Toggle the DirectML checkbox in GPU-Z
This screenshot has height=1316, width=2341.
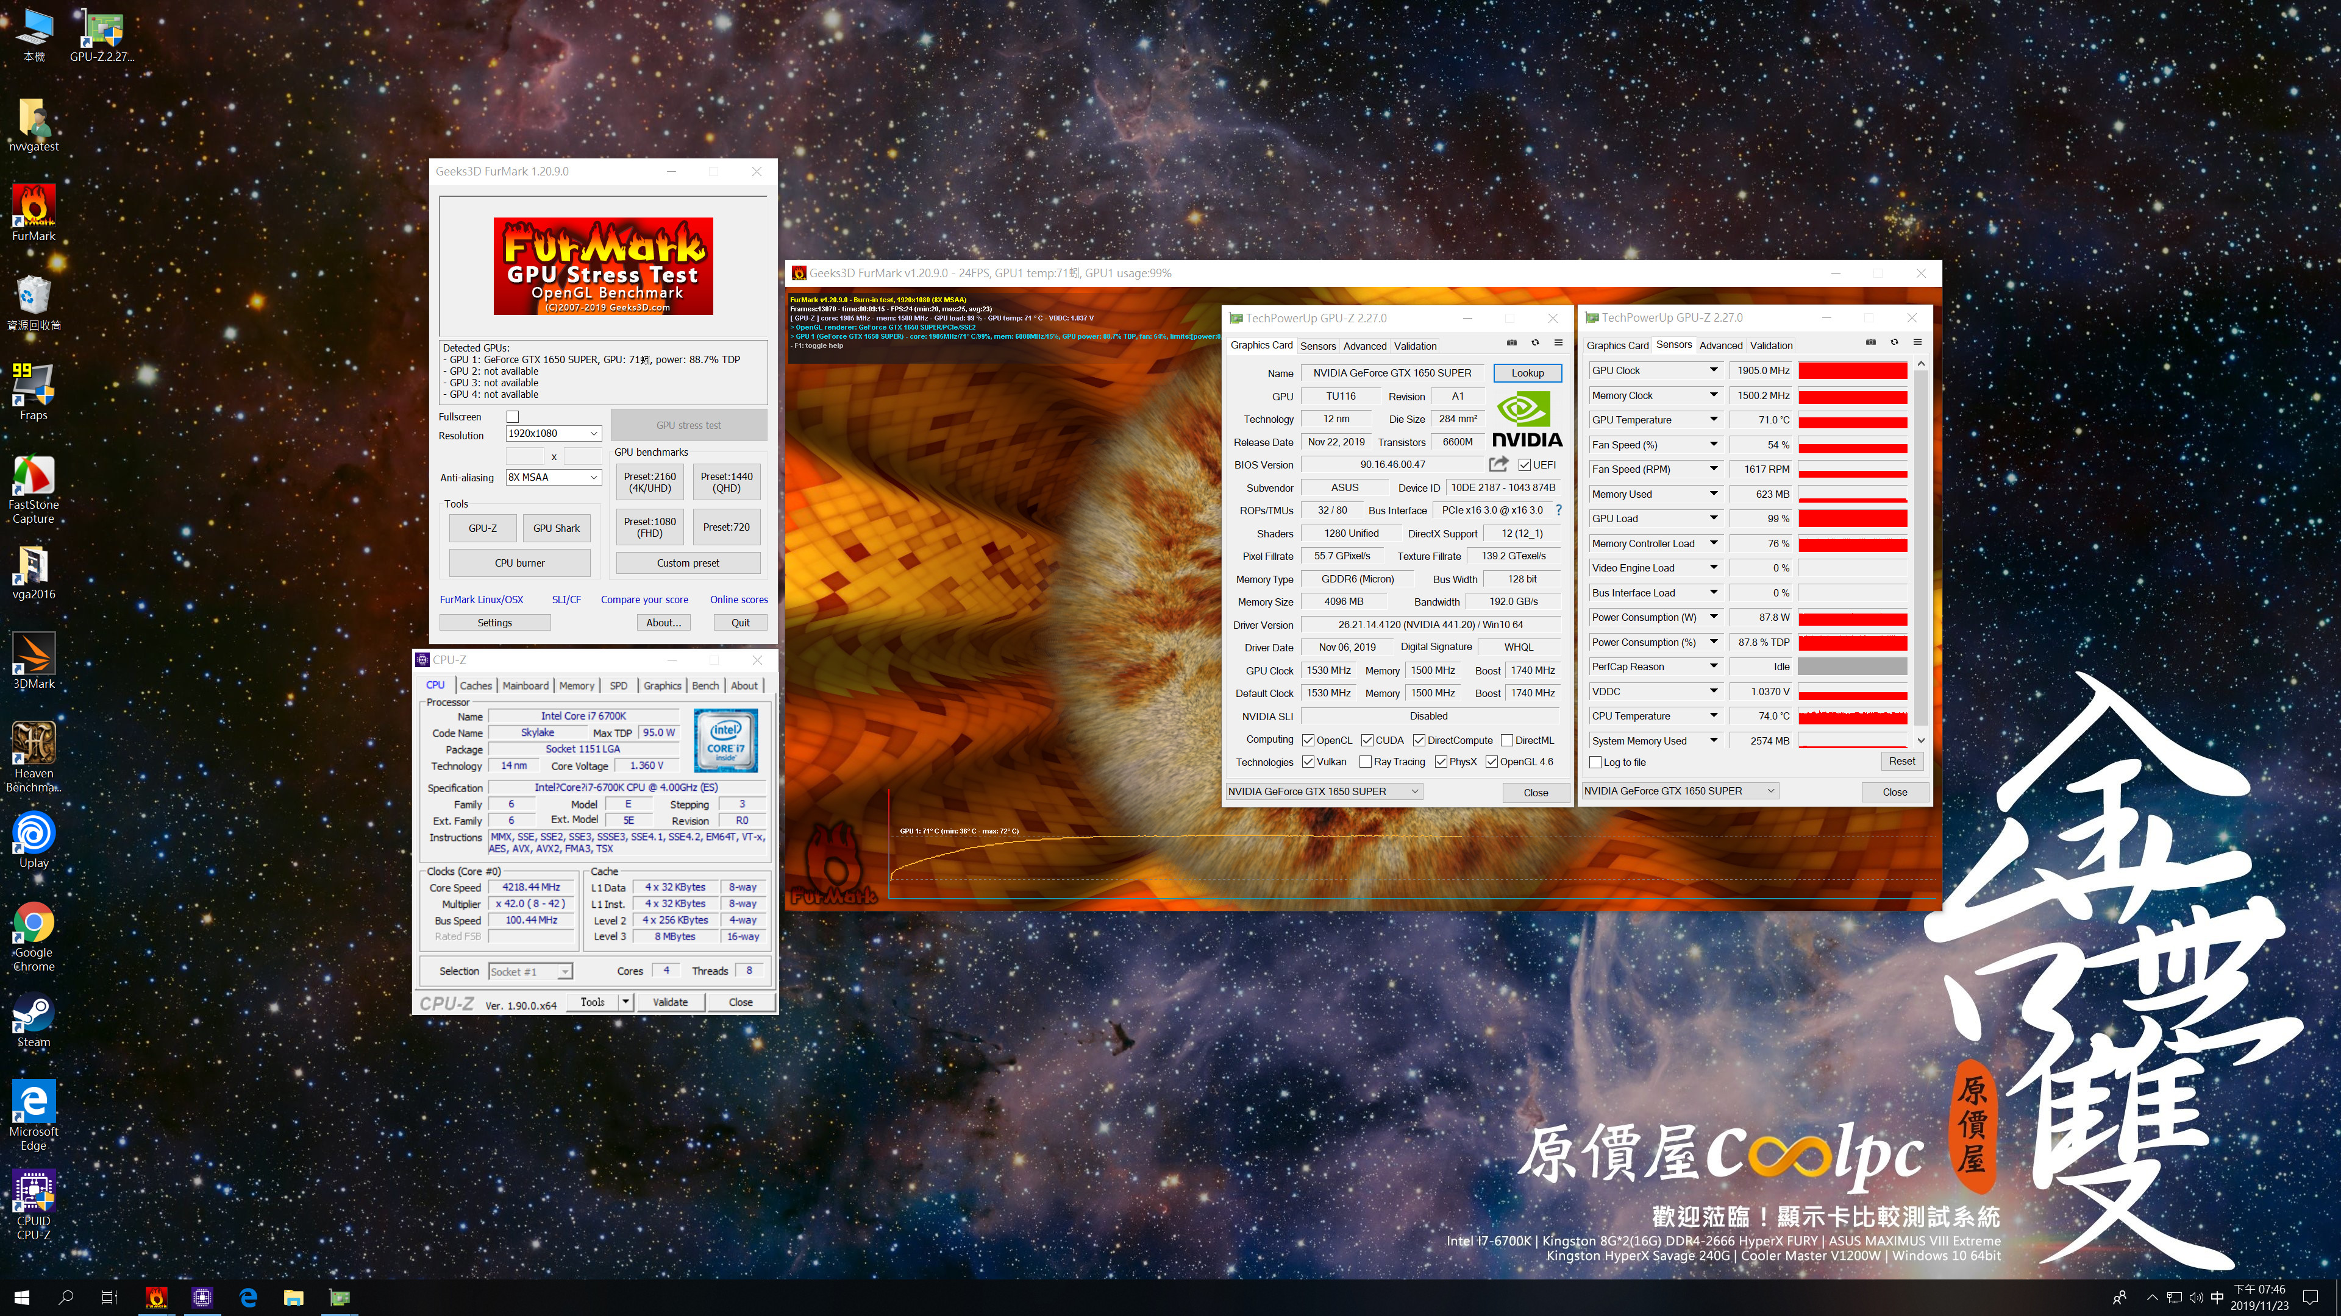(1507, 740)
